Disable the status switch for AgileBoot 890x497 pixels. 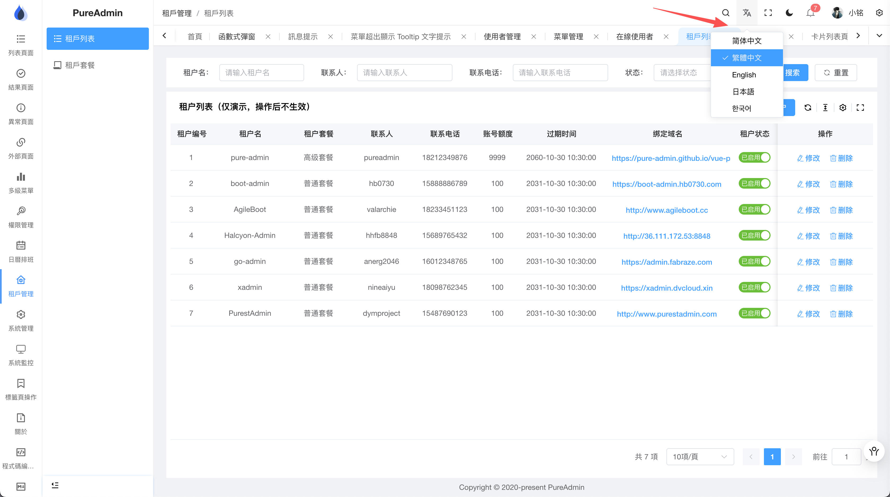click(x=755, y=210)
